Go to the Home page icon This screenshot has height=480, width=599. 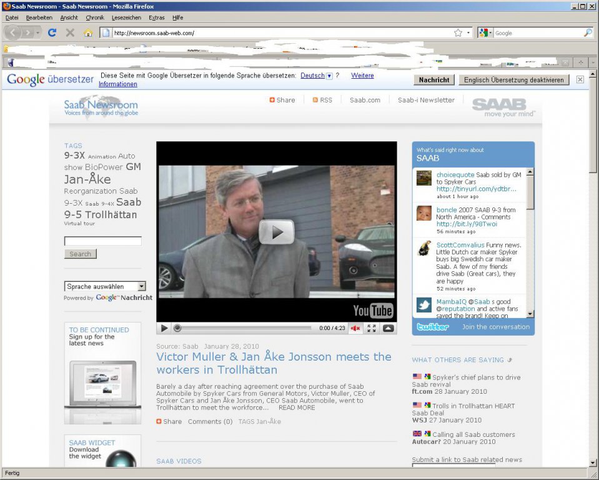(88, 33)
